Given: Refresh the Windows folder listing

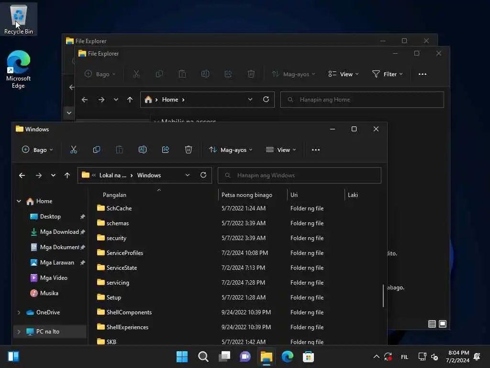Looking at the screenshot, I should coord(203,175).
